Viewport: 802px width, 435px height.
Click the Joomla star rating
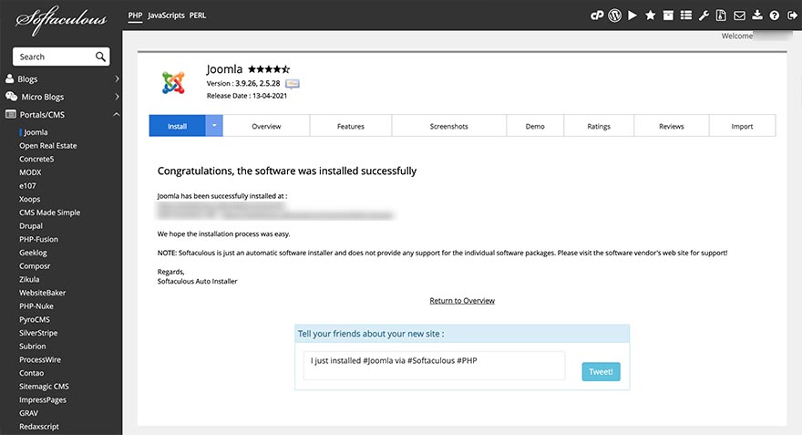[x=269, y=69]
